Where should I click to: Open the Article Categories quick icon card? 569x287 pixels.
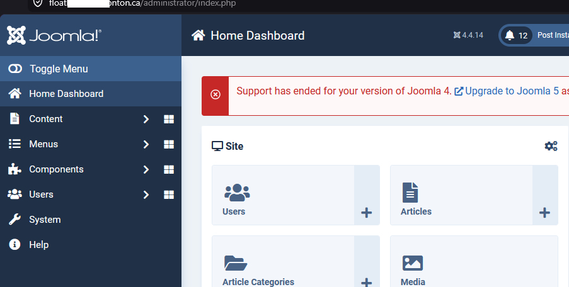click(x=283, y=261)
